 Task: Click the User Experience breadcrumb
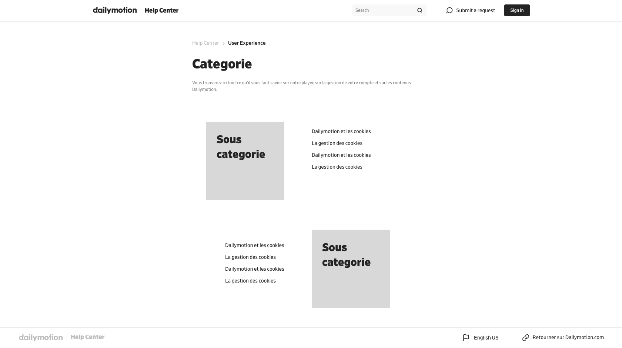click(247, 43)
